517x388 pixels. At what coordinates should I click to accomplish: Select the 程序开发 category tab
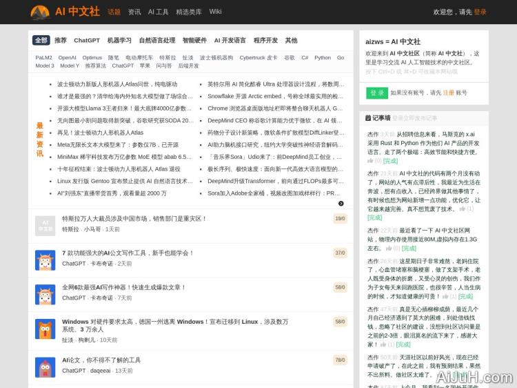click(x=266, y=40)
